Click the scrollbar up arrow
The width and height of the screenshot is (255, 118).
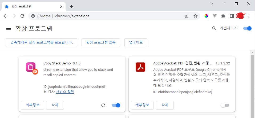[252, 53]
